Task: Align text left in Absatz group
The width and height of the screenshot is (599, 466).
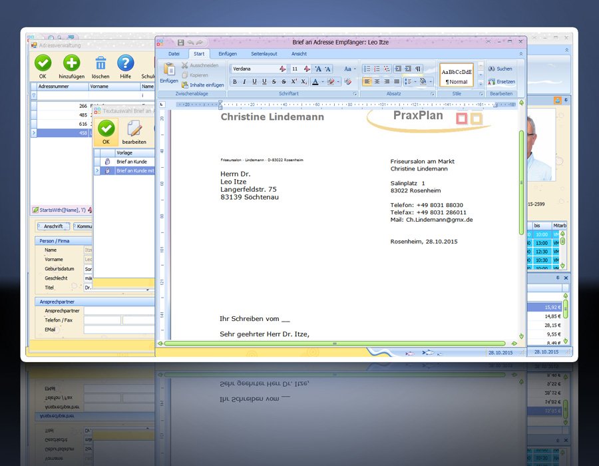Action: [x=367, y=81]
